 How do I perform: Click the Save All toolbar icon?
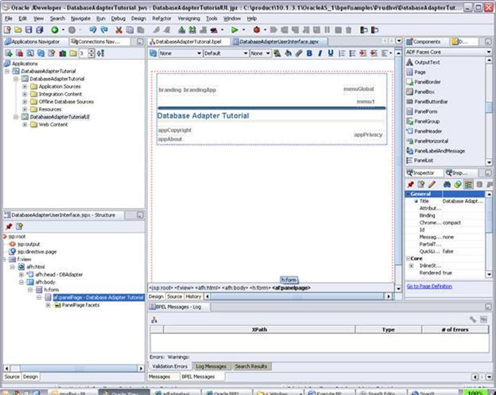39,30
